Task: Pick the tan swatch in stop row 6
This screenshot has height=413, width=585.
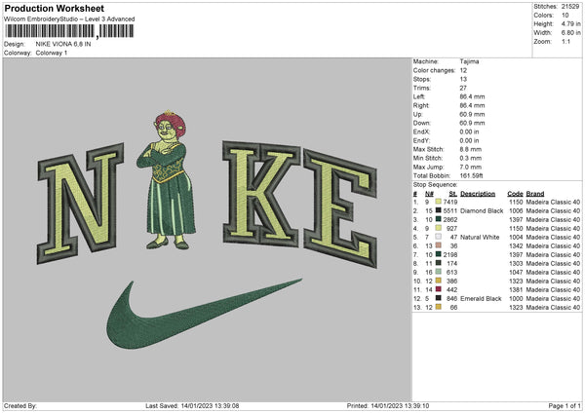Action: pos(439,245)
